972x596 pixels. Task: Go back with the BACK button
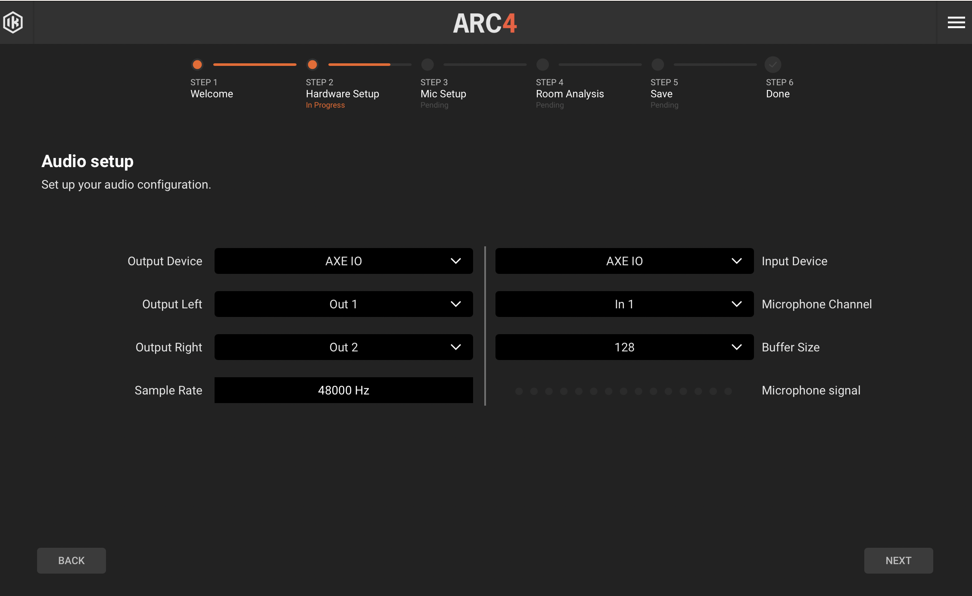click(x=72, y=561)
